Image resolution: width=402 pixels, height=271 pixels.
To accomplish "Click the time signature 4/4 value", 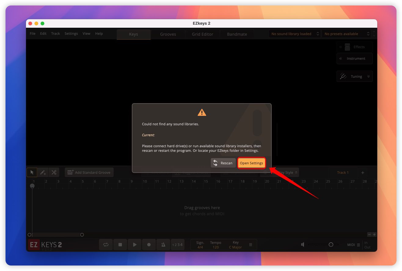I will pos(200,247).
